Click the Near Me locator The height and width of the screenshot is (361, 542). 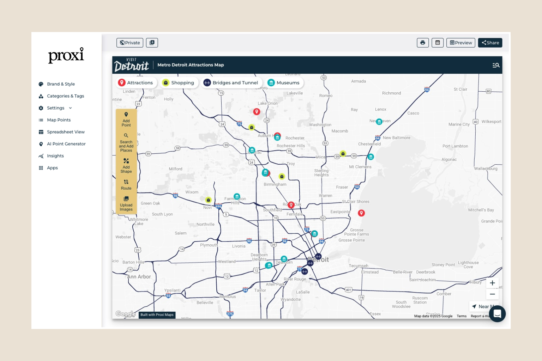point(484,306)
